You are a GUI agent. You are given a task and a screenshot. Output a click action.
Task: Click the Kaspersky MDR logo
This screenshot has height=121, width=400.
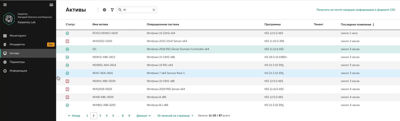[9, 19]
